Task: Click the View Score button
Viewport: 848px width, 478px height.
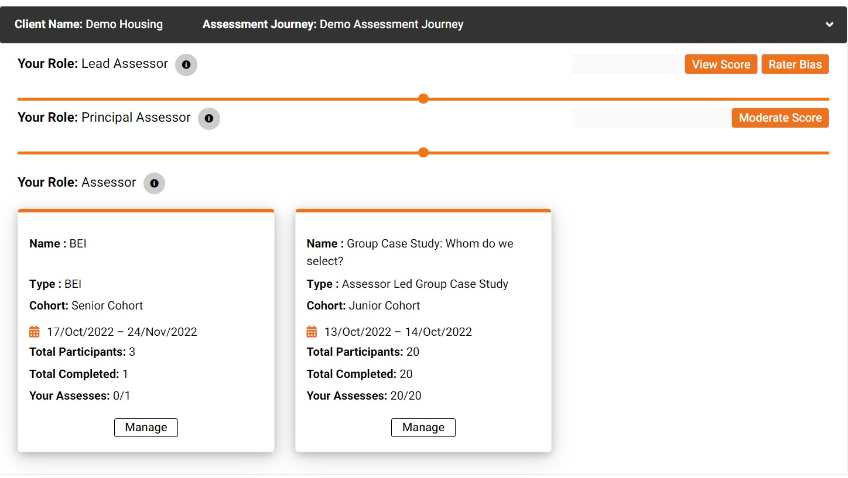Action: click(x=721, y=64)
